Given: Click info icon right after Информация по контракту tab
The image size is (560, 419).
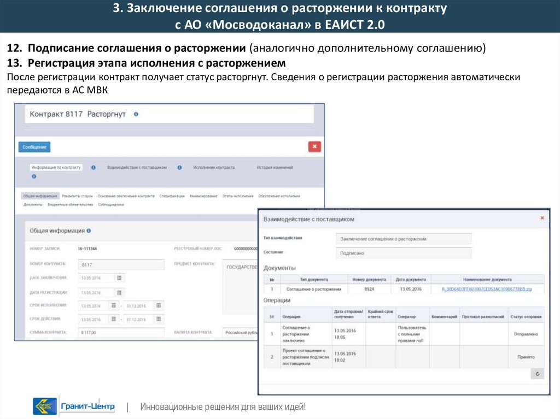Looking at the screenshot, I should [x=93, y=167].
